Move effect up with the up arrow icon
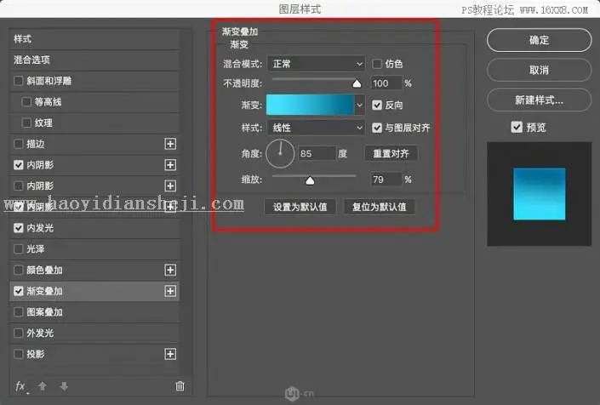The height and width of the screenshot is (405, 600). (43, 386)
